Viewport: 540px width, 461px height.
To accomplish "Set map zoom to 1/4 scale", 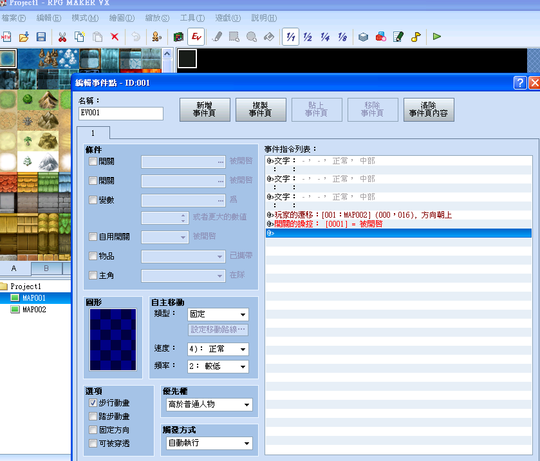I will (325, 37).
